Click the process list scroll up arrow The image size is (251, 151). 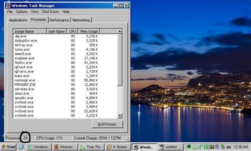120,31
